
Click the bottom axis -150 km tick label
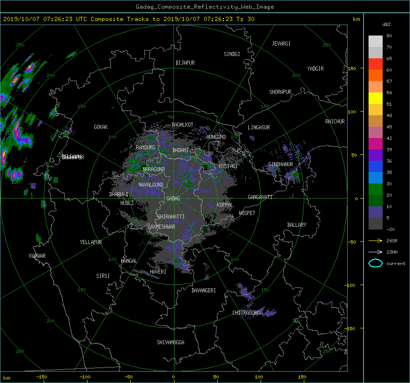point(41,377)
